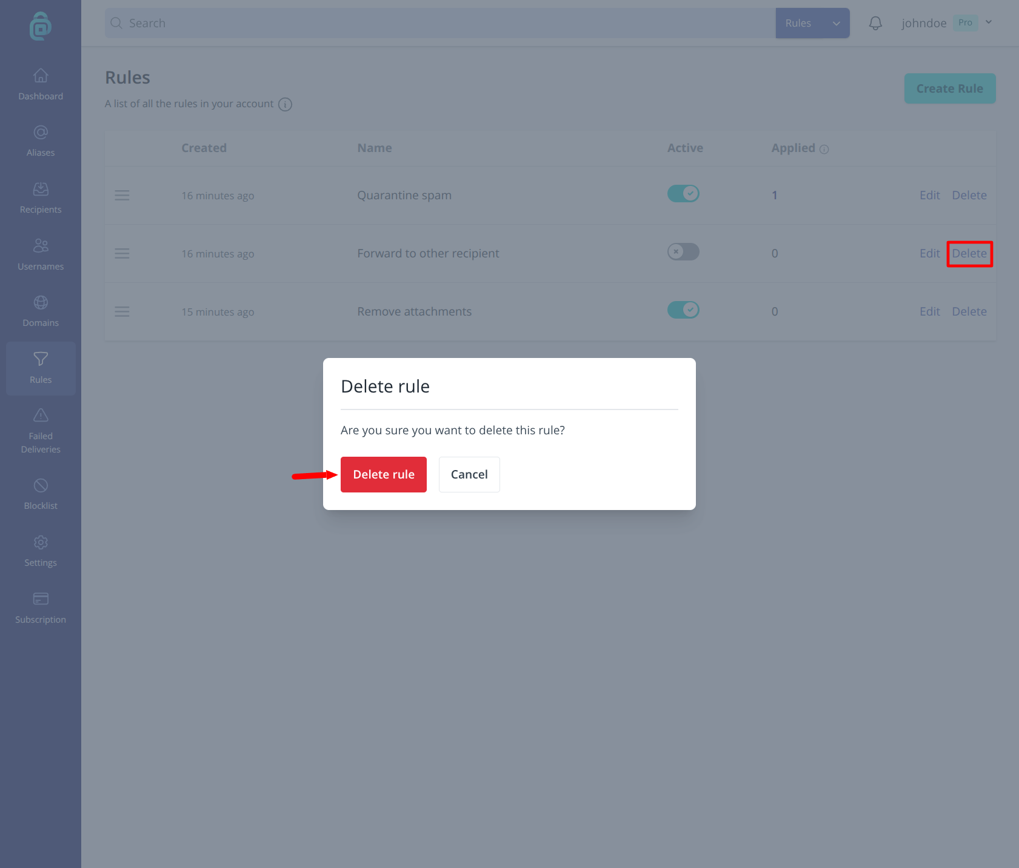
Task: Delete the Quarantine spam rule
Action: coord(969,195)
